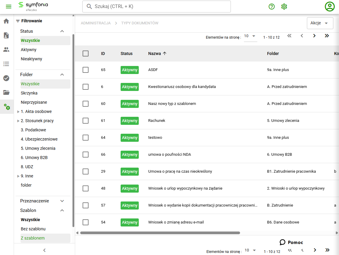This screenshot has height=255, width=339.
Task: Expand the 2. Stosunek pracy folder
Action: click(18, 121)
